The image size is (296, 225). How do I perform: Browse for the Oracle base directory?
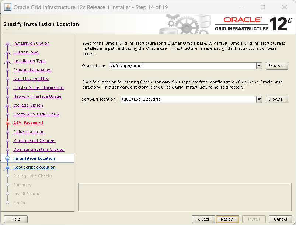277,66
